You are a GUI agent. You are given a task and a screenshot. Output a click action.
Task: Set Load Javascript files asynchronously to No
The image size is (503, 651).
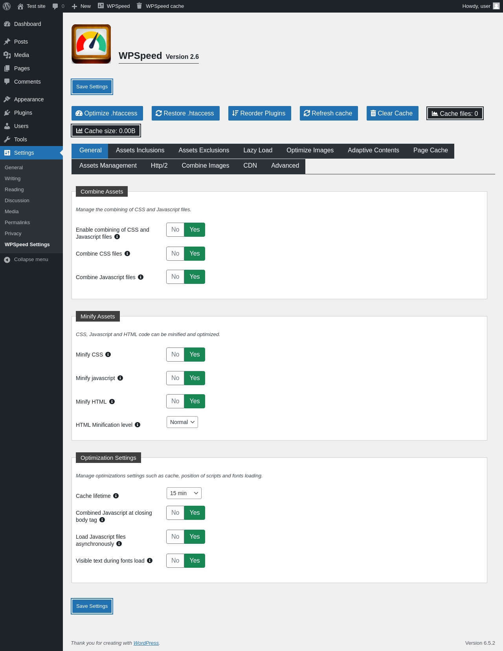175,537
